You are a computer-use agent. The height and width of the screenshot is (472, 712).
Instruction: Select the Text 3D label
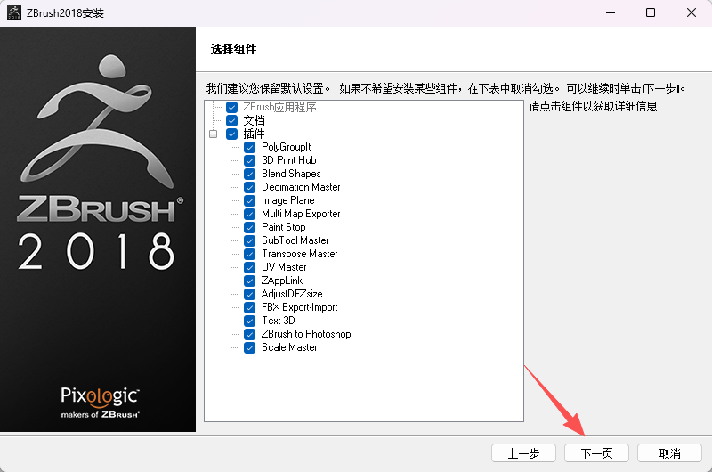click(279, 321)
